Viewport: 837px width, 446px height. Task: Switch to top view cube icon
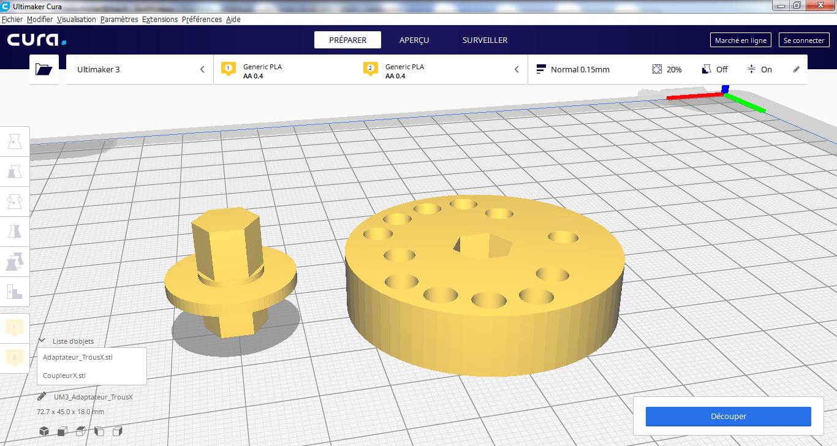pyautogui.click(x=81, y=431)
